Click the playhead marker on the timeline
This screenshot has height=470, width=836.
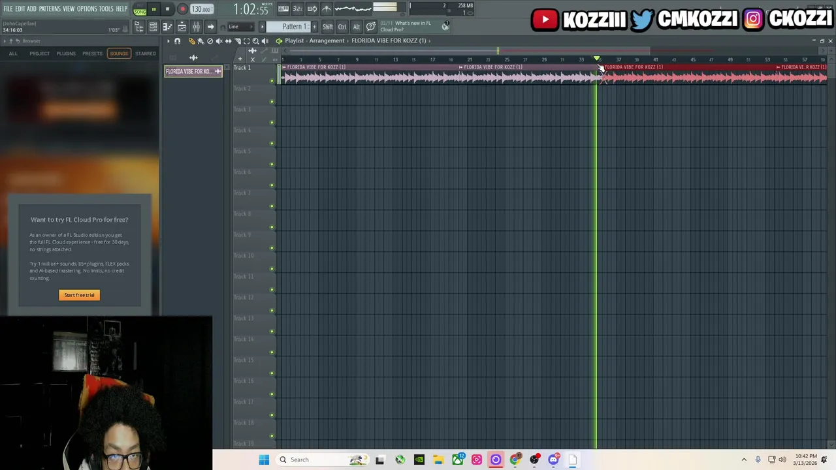tap(597, 59)
